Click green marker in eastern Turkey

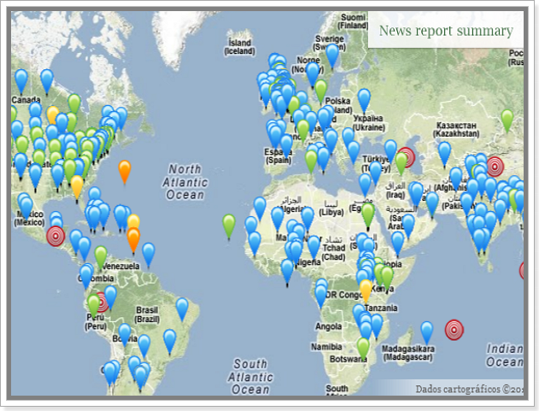click(x=401, y=162)
